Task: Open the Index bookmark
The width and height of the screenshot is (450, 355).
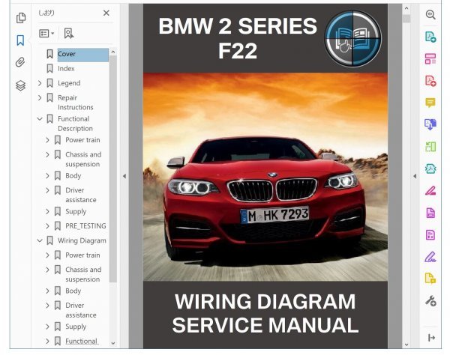Action: [66, 69]
